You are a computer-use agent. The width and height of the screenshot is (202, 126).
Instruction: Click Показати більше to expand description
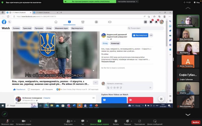tap(108, 61)
